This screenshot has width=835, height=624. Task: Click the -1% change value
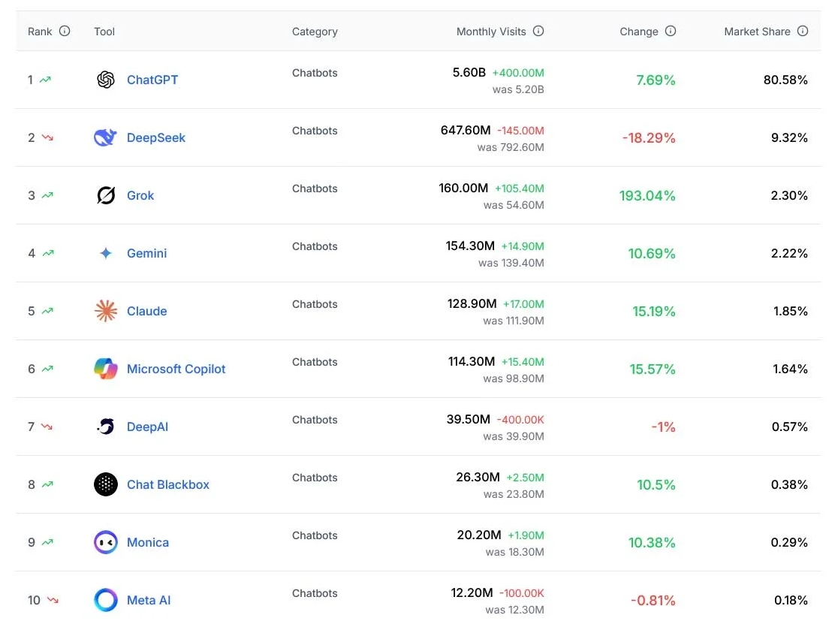coord(664,427)
